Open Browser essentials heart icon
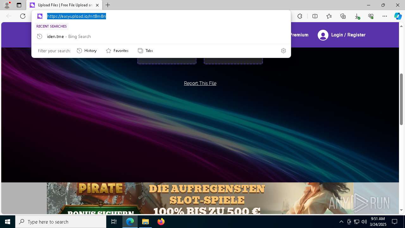The image size is (405, 228). (x=371, y=16)
